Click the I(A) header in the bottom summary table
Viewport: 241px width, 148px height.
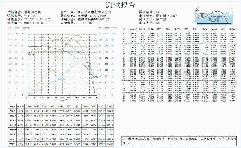pos(52,106)
